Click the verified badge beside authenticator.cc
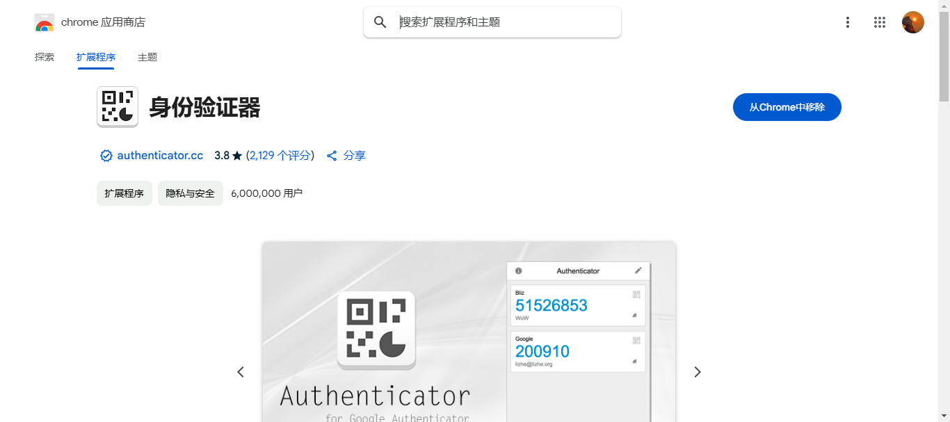The image size is (950, 422). coord(106,156)
